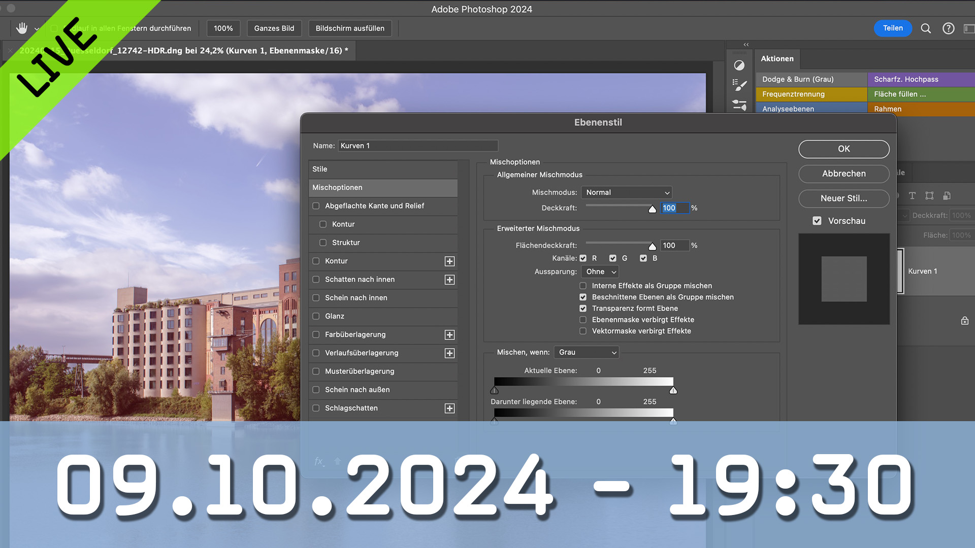Open the workspace switcher icon top right
The width and height of the screenshot is (975, 548).
[969, 28]
